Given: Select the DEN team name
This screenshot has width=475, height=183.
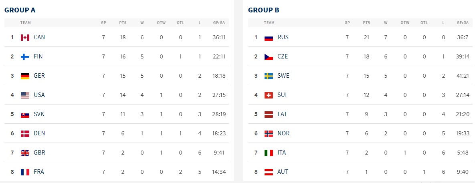Looking at the screenshot, I should pos(39,133).
